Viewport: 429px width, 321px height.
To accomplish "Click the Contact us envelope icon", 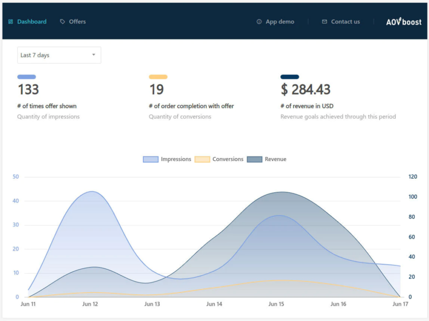I will click(325, 22).
